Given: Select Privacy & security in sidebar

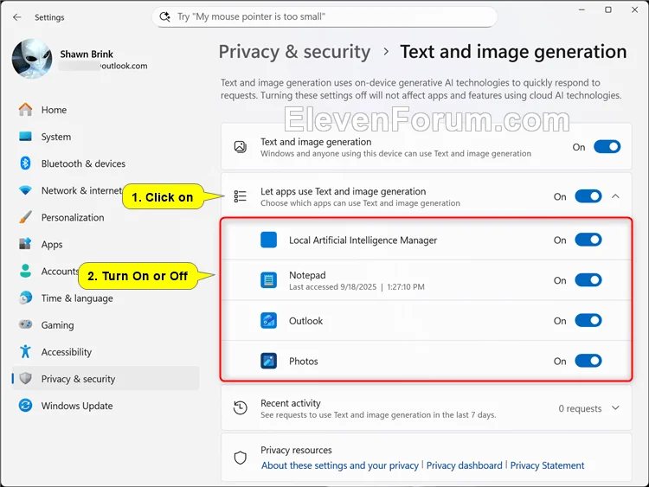Looking at the screenshot, I should coord(106,379).
